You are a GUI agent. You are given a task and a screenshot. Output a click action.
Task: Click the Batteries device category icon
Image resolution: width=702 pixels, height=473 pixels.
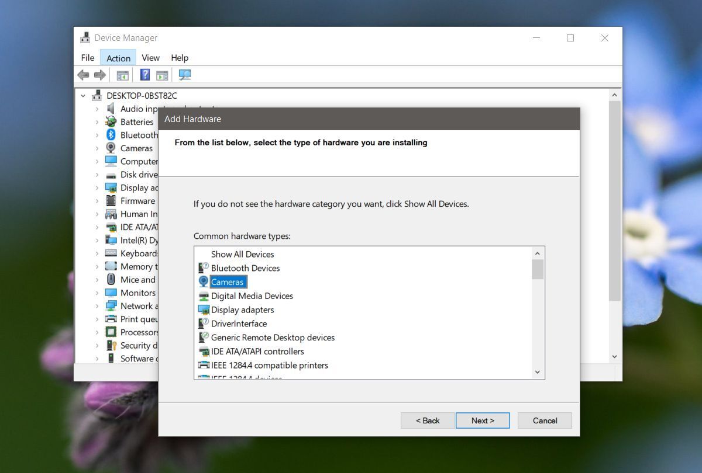coord(110,121)
